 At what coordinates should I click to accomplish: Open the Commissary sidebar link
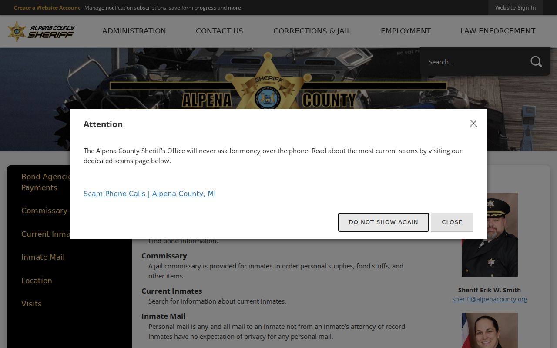44,211
